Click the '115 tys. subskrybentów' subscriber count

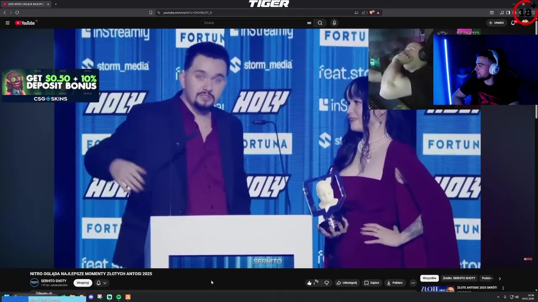point(54,285)
